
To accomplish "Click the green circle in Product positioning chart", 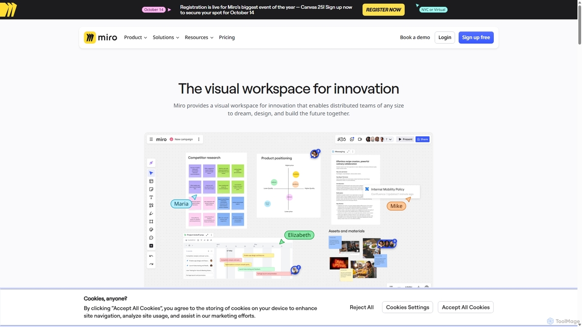I will tap(274, 182).
